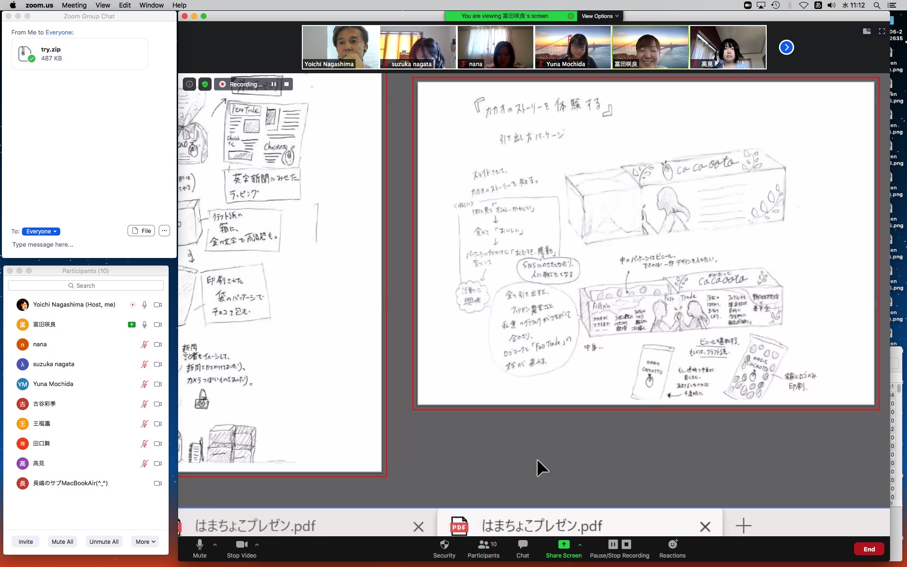This screenshot has height=567, width=907.
Task: Open the Window menu
Action: tap(151, 5)
